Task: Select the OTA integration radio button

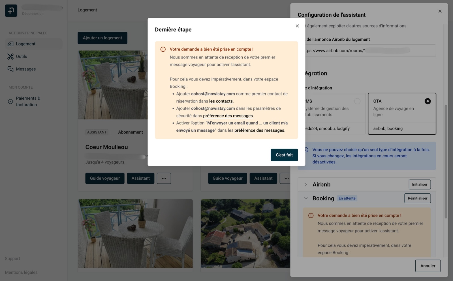Action: pyautogui.click(x=428, y=101)
